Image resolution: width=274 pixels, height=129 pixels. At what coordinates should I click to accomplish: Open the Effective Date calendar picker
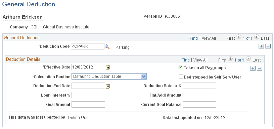click(x=108, y=68)
